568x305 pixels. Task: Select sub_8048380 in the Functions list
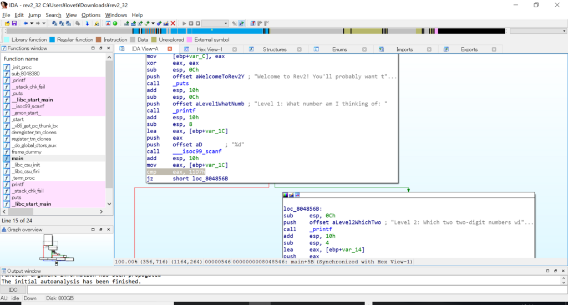click(x=54, y=74)
